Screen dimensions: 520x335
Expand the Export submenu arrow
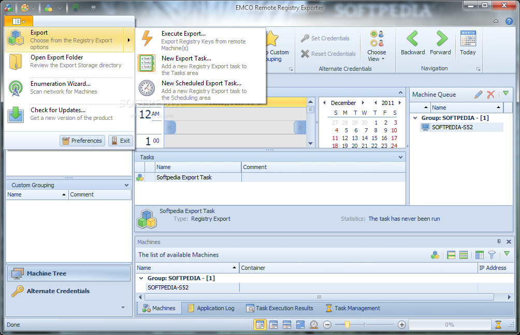[128, 40]
